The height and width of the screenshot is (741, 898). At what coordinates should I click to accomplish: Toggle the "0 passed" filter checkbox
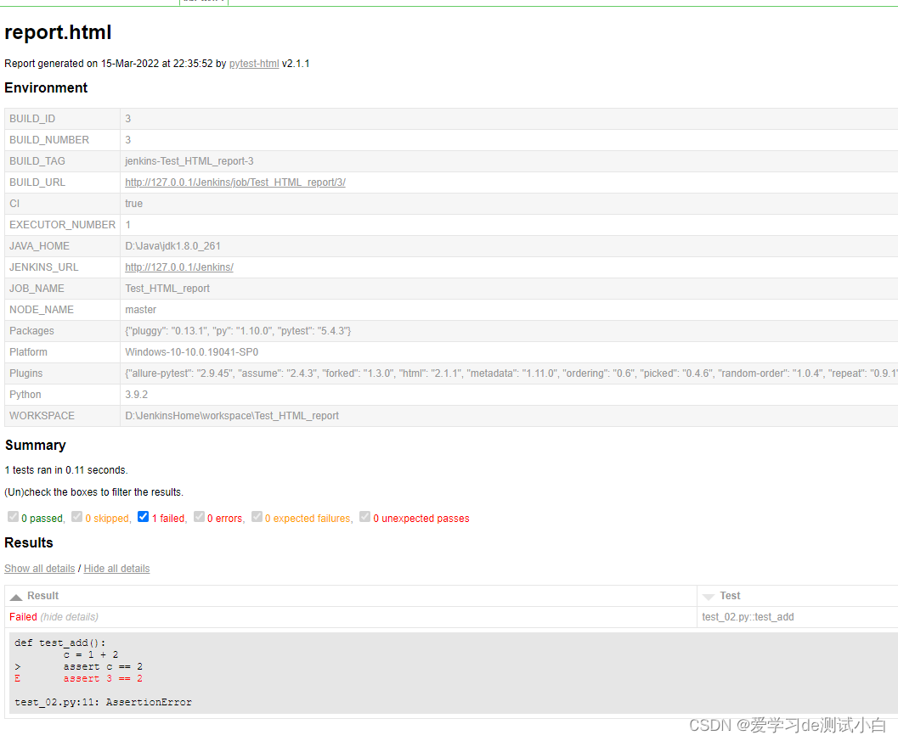(x=13, y=517)
